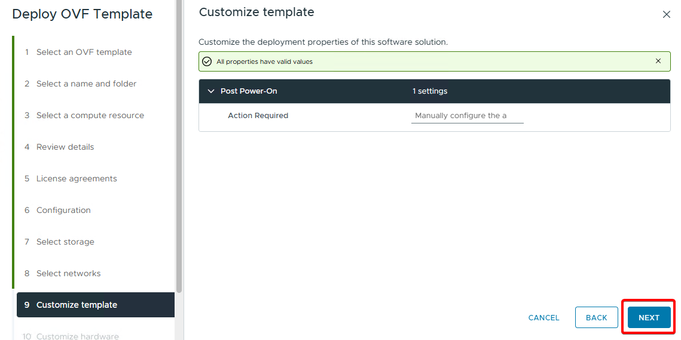Go to step 1 Select an OVF template
Screen dimensions: 681x340
(84, 52)
